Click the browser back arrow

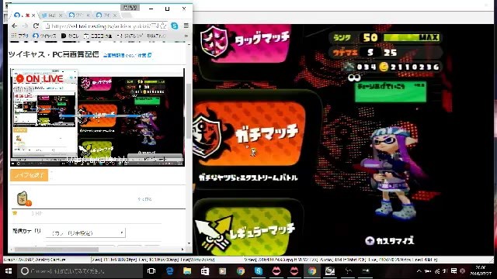(x=14, y=26)
